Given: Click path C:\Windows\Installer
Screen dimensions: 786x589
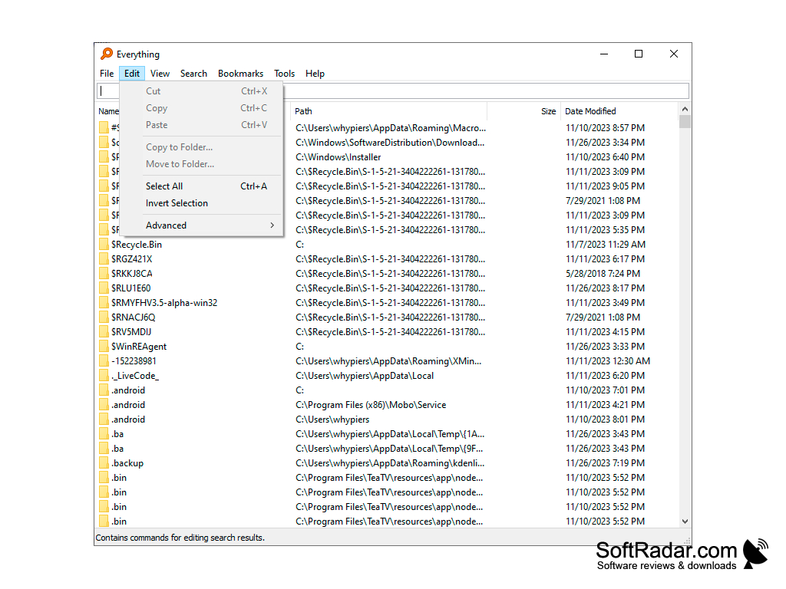Looking at the screenshot, I should coord(338,157).
